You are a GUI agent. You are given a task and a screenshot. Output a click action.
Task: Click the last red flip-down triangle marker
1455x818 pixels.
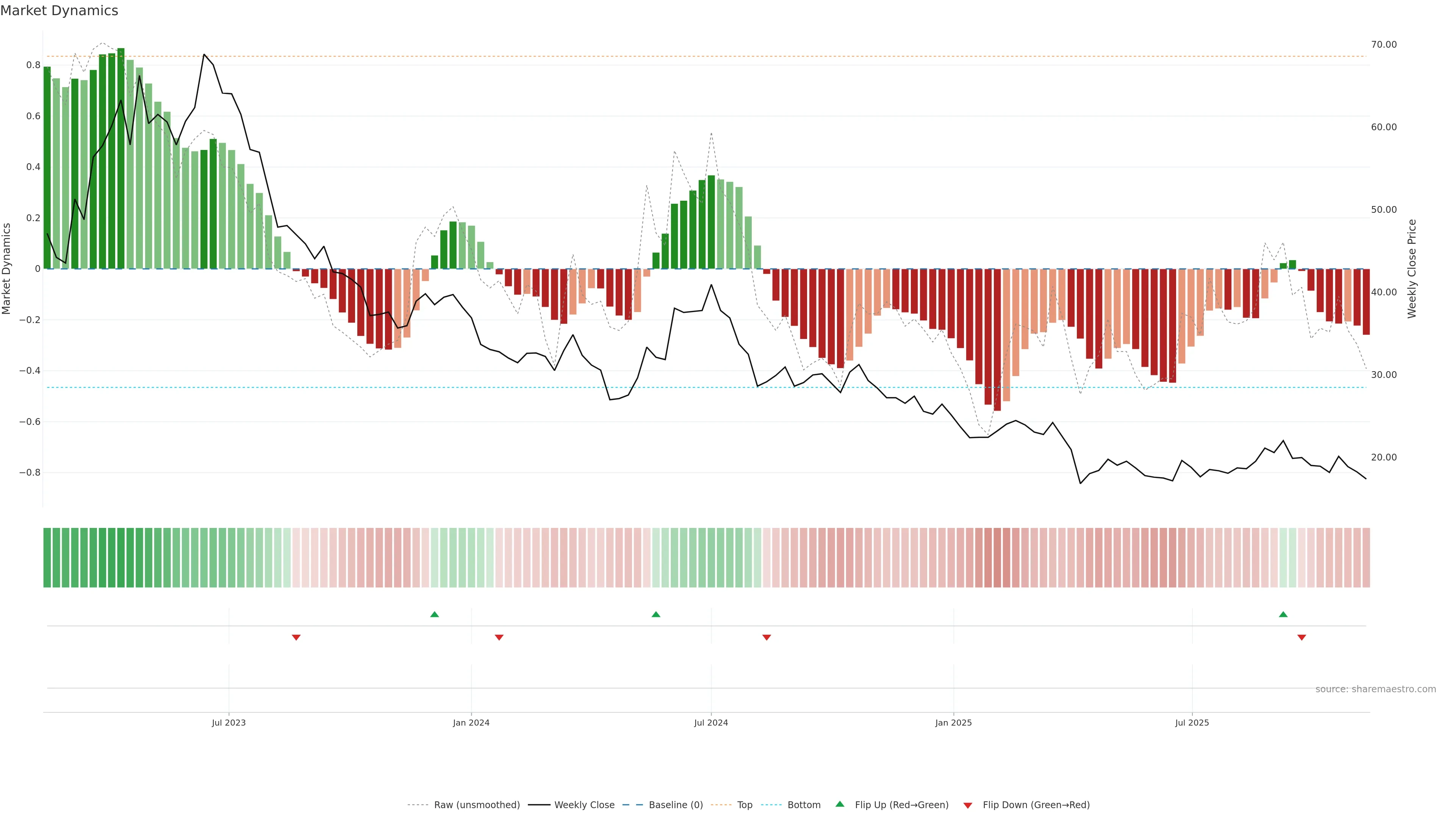point(1302,637)
